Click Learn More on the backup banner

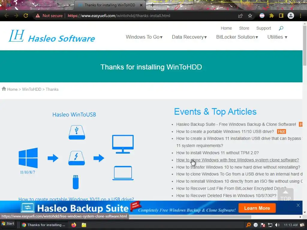point(257,208)
